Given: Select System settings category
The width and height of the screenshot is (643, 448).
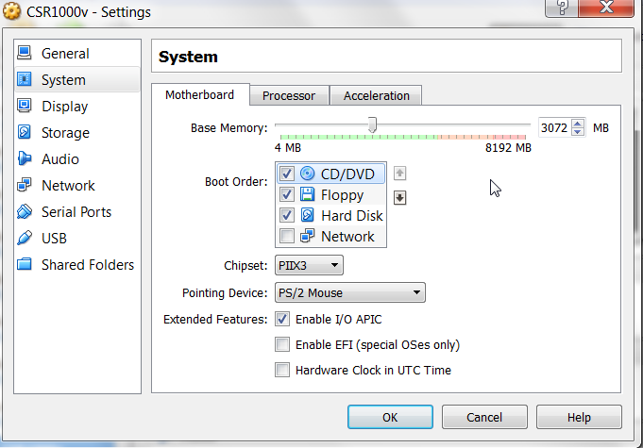Looking at the screenshot, I should coord(77,79).
